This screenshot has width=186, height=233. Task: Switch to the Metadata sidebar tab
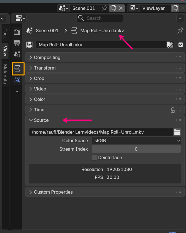tap(5, 74)
